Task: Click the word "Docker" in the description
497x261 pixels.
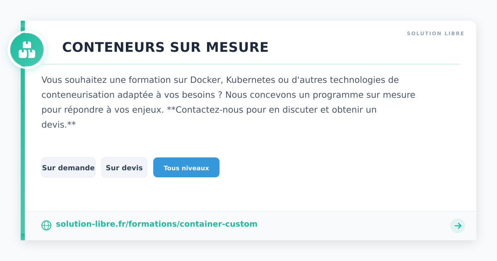Action: (207, 80)
